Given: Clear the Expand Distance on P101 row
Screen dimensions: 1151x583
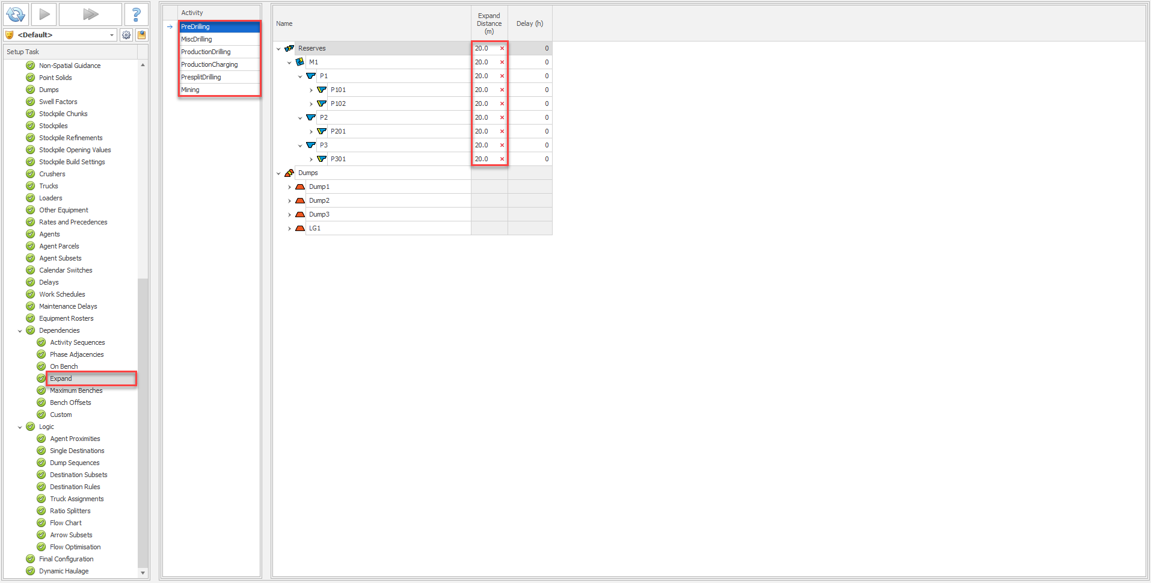Looking at the screenshot, I should (x=502, y=90).
